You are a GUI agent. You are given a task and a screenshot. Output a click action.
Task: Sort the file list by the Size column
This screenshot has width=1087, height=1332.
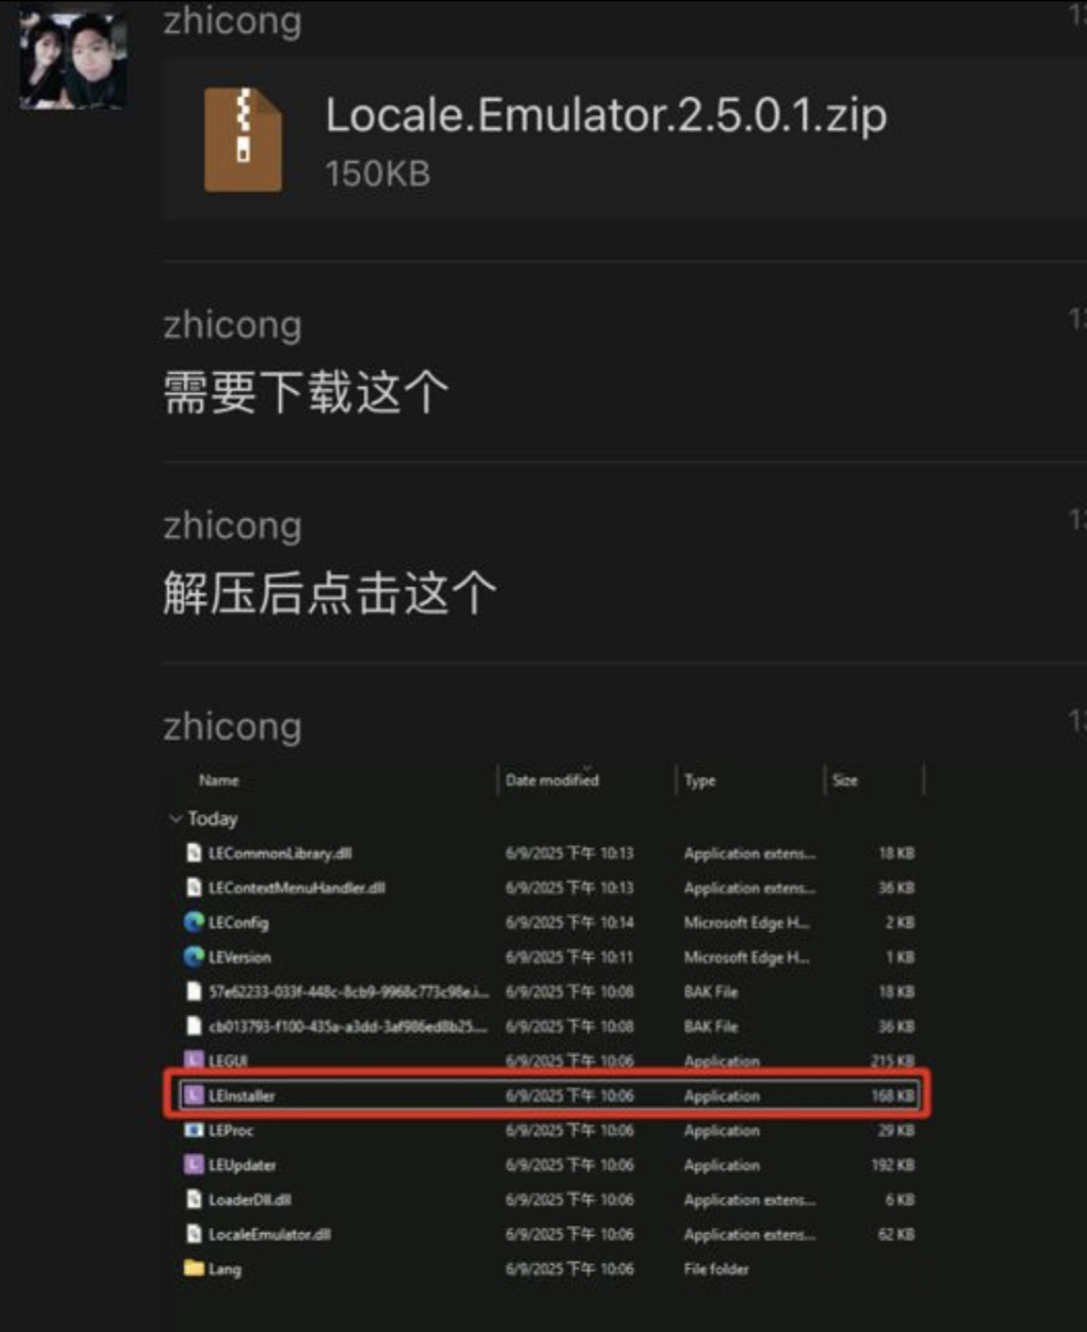[x=845, y=780]
